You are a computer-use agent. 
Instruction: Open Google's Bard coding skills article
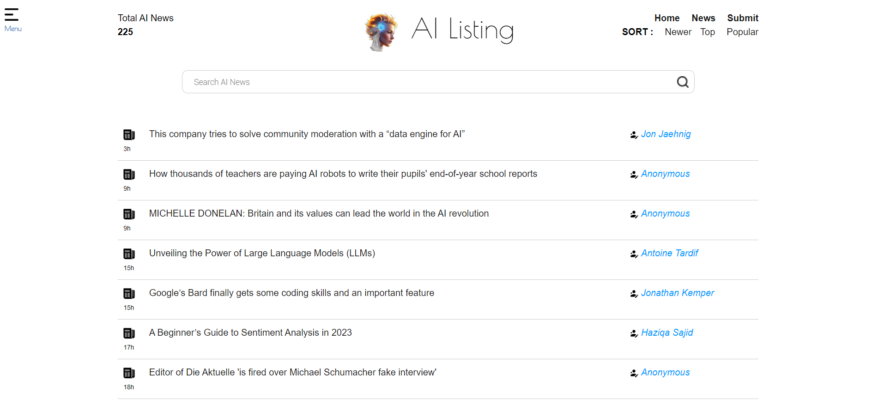click(x=291, y=293)
